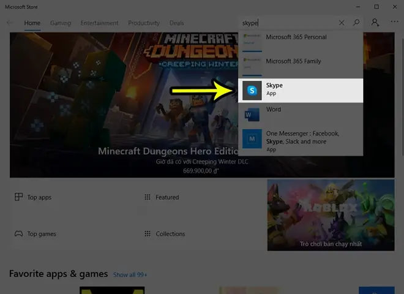Open the three-dot See more menu

point(394,21)
